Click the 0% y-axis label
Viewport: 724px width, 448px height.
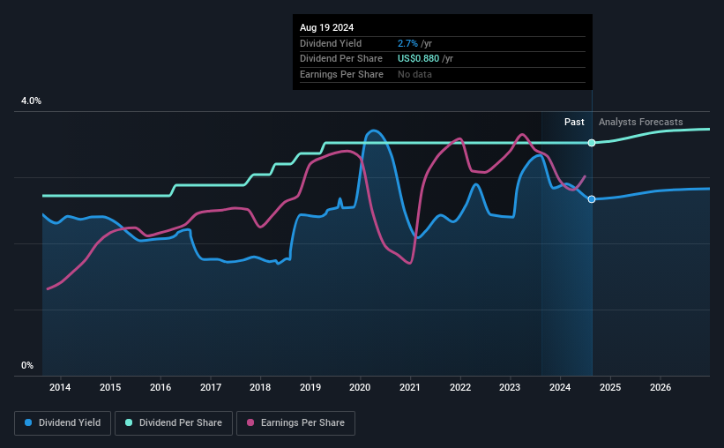coord(27,365)
